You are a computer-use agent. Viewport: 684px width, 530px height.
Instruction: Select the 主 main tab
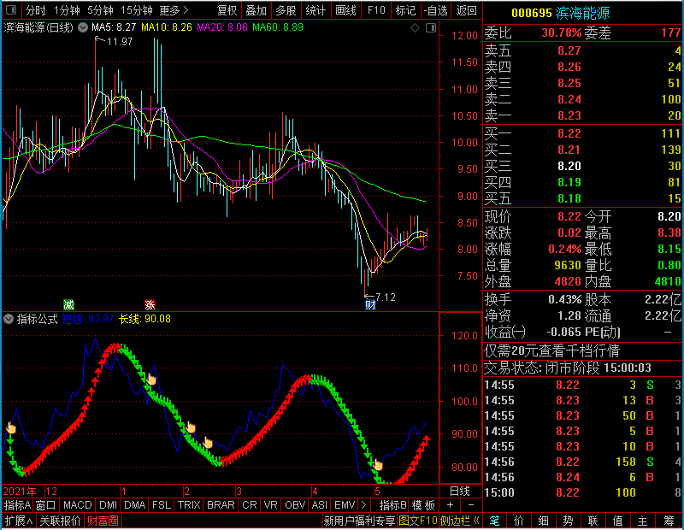[643, 521]
